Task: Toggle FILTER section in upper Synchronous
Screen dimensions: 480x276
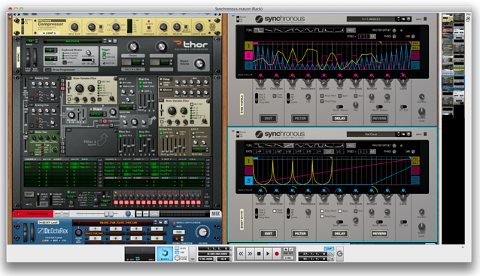Action: [300, 118]
